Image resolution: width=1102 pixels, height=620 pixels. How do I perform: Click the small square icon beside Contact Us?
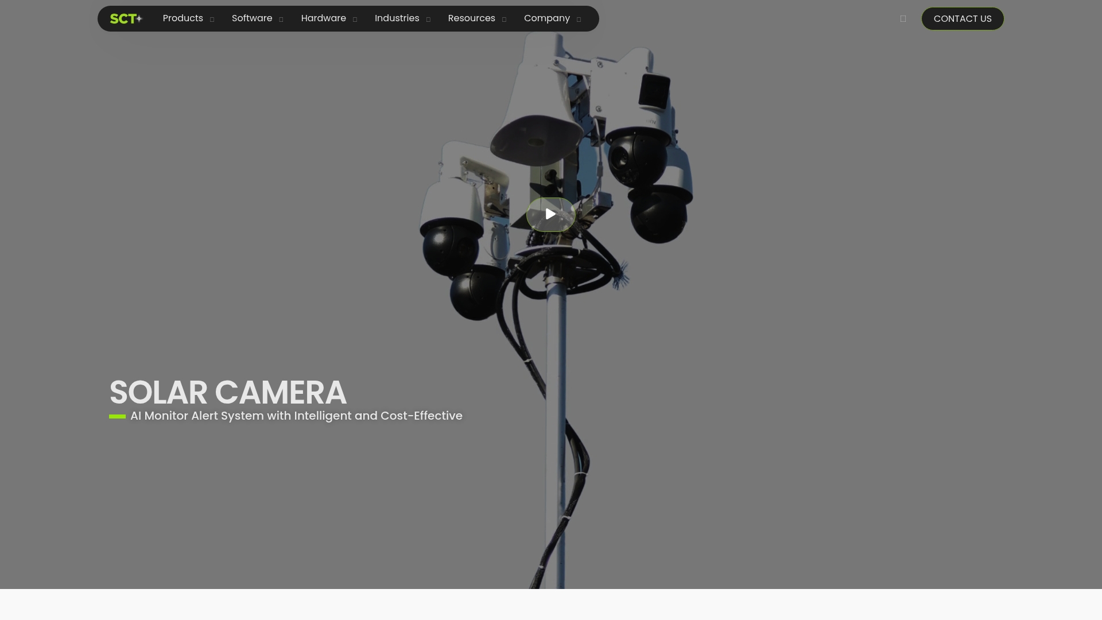903,18
